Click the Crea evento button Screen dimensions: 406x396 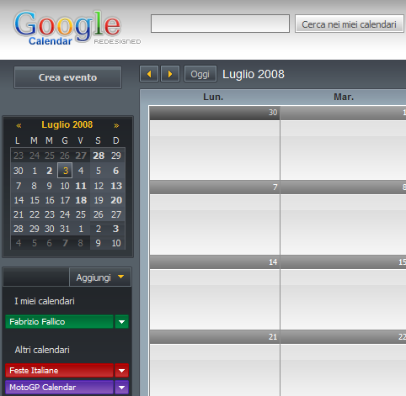coord(67,77)
